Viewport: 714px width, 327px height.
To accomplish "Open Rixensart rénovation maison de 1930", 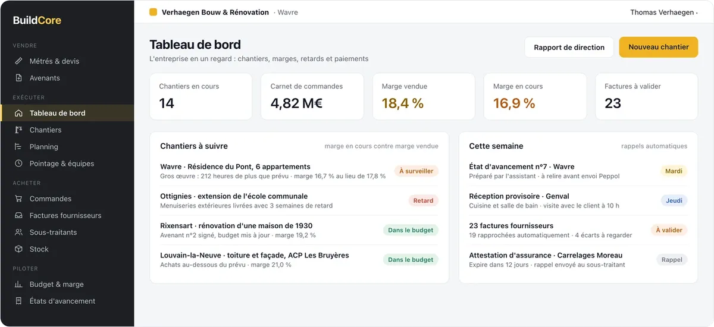I will coord(299,230).
